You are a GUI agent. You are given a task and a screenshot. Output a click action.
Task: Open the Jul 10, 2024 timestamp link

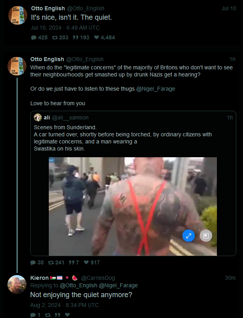click(x=65, y=28)
